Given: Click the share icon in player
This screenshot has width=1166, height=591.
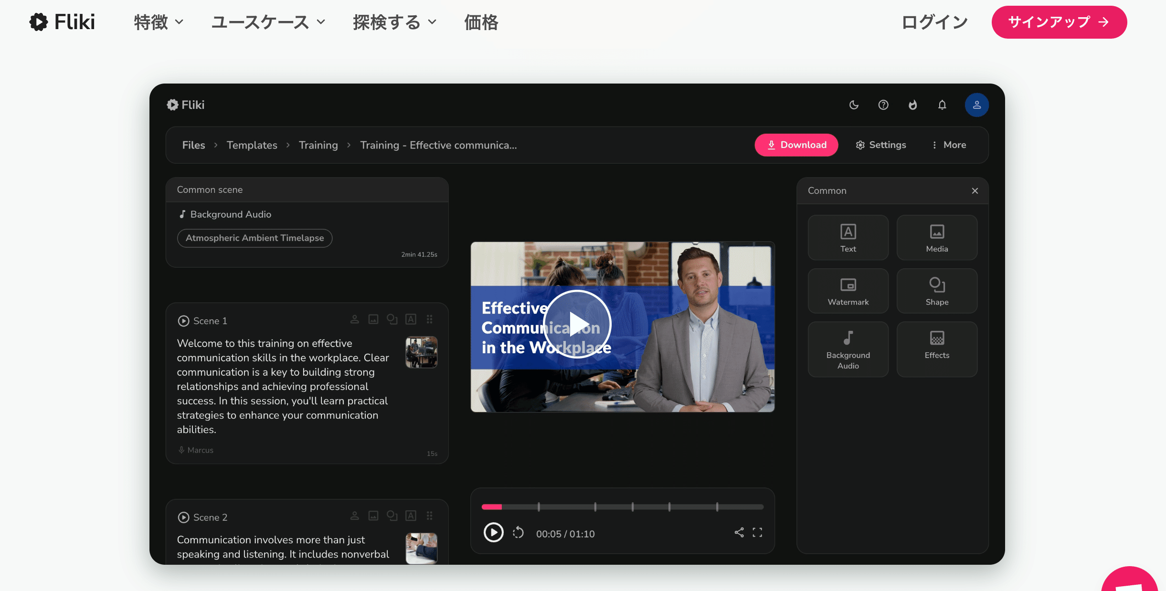Looking at the screenshot, I should (x=739, y=533).
